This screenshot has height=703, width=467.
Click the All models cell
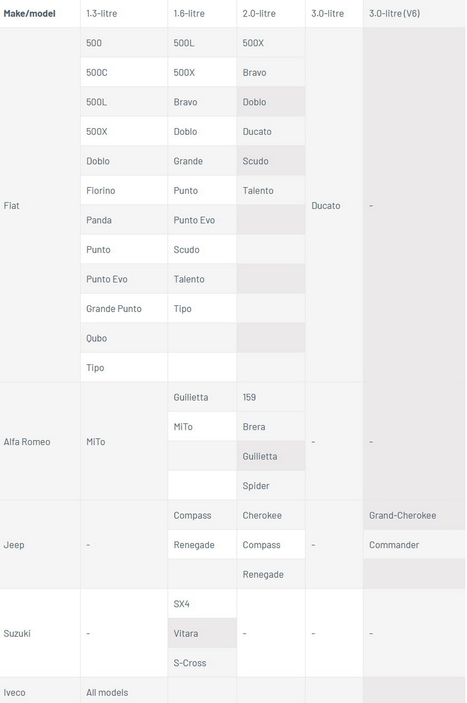pyautogui.click(x=107, y=692)
